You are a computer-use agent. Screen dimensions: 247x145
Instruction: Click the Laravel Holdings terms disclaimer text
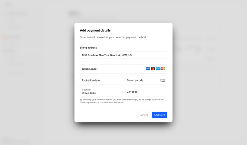(122, 101)
